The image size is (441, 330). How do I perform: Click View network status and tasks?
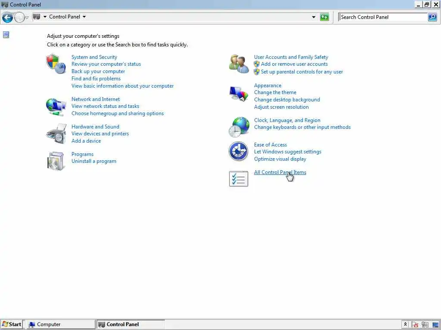point(105,106)
